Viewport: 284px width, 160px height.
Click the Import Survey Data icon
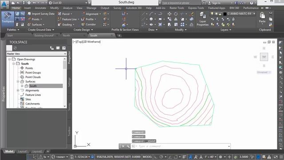(x=29, y=14)
